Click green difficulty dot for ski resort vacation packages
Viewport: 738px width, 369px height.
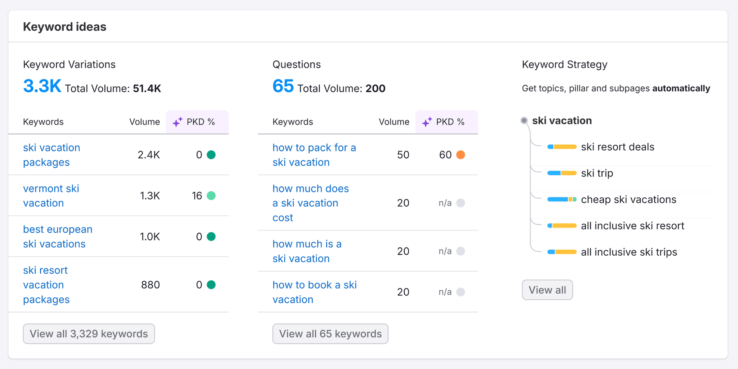tap(211, 285)
